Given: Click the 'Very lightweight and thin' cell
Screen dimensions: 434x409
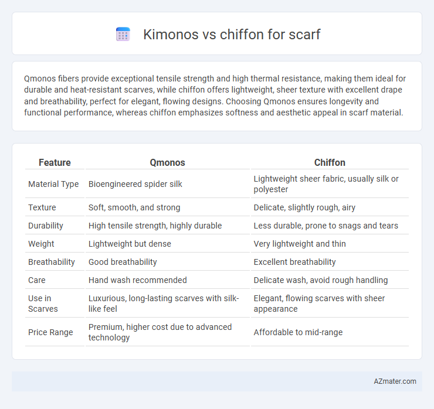Looking at the screenshot, I should (300, 244).
